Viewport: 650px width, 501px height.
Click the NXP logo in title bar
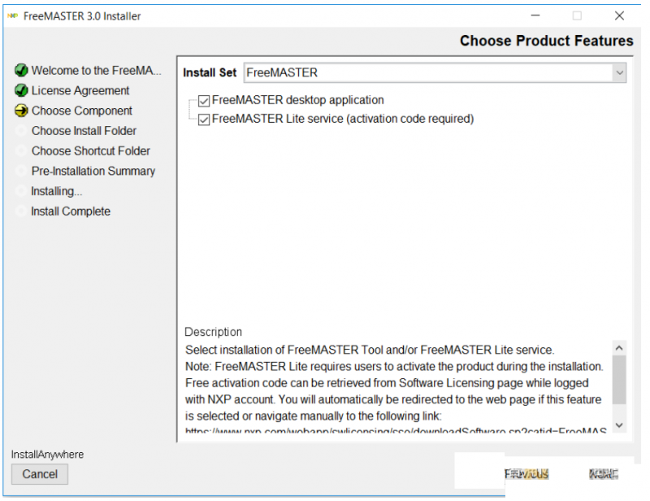tap(12, 15)
